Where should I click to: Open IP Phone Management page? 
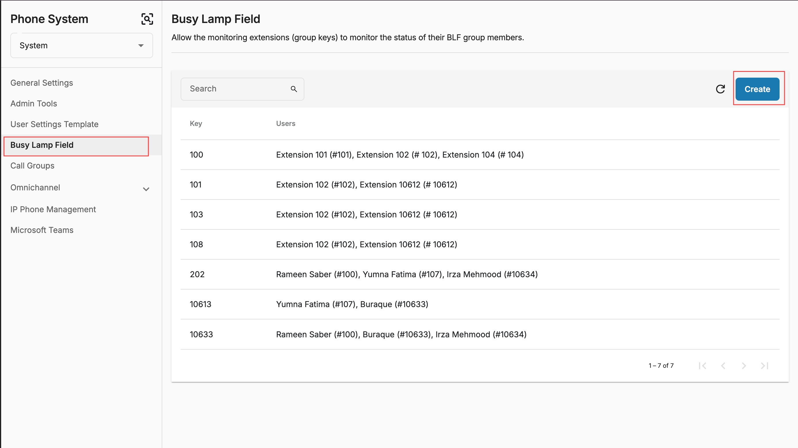[x=53, y=209]
